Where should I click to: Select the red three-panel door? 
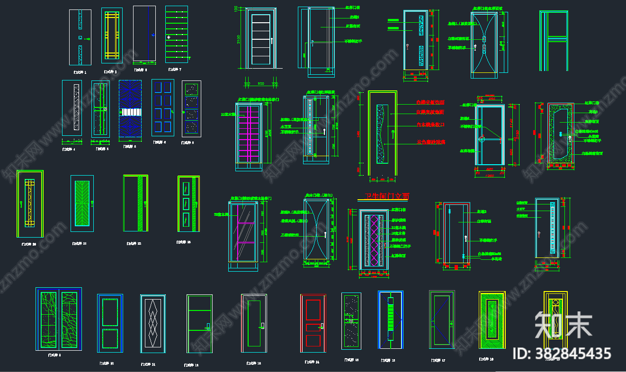click(313, 323)
